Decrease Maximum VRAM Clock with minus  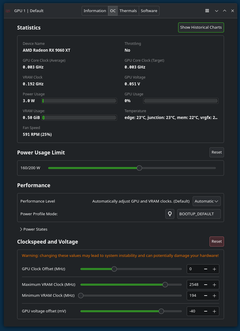click(206, 285)
